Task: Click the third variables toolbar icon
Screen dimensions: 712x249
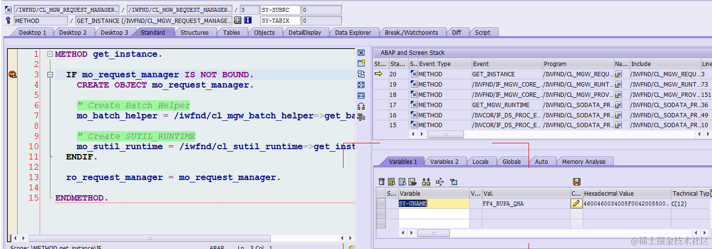Action: 402,181
